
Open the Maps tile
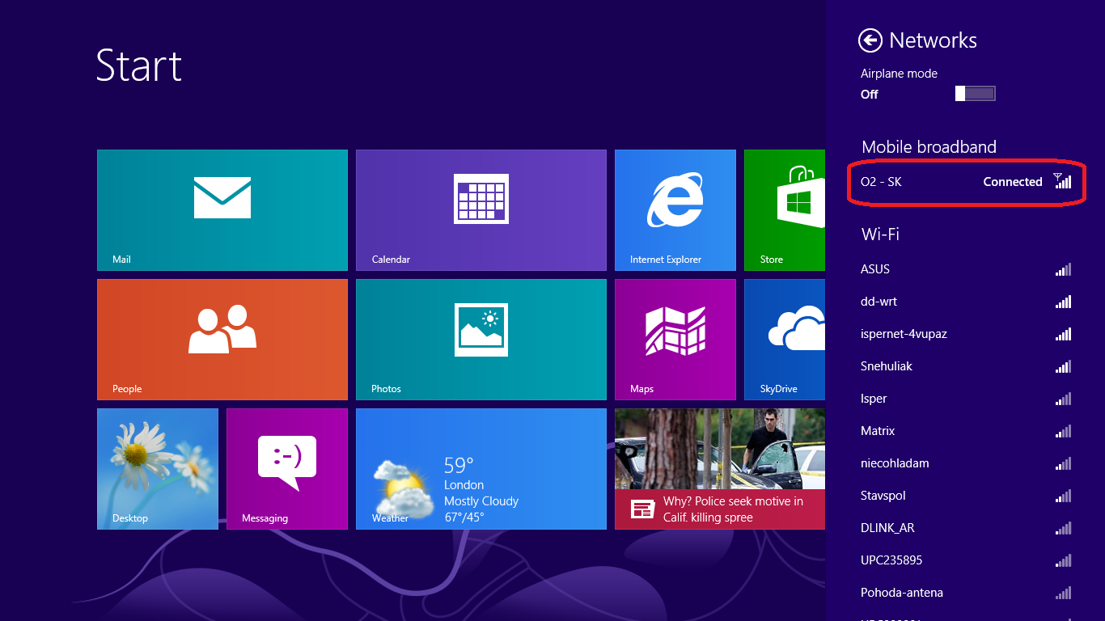pos(675,340)
